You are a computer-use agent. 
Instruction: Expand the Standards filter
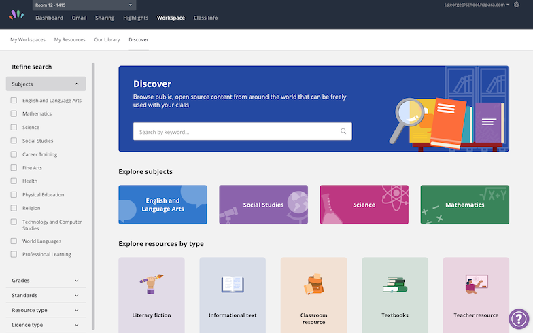pyautogui.click(x=46, y=295)
